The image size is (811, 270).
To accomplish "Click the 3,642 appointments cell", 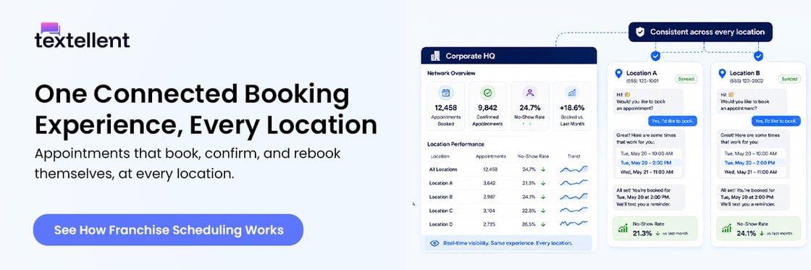I will click(489, 183).
